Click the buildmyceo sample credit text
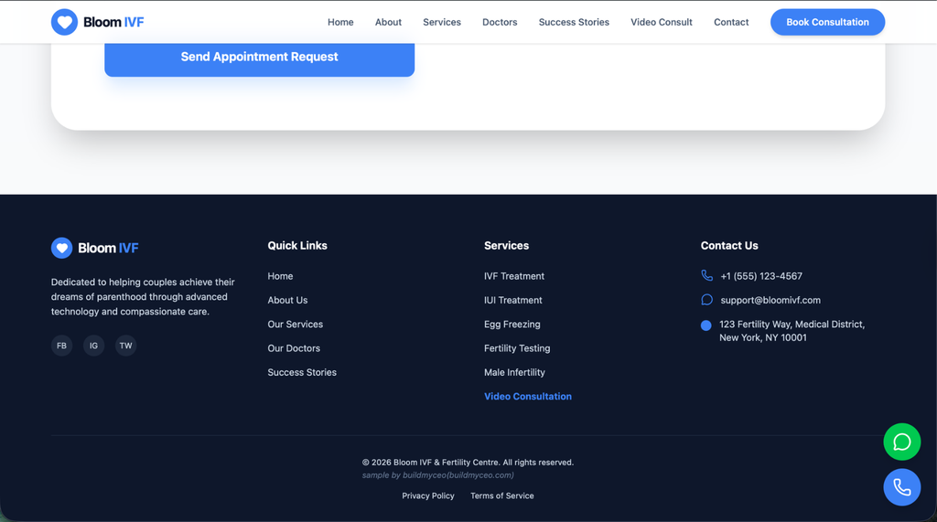Viewport: 937px width, 522px height. tap(438, 475)
